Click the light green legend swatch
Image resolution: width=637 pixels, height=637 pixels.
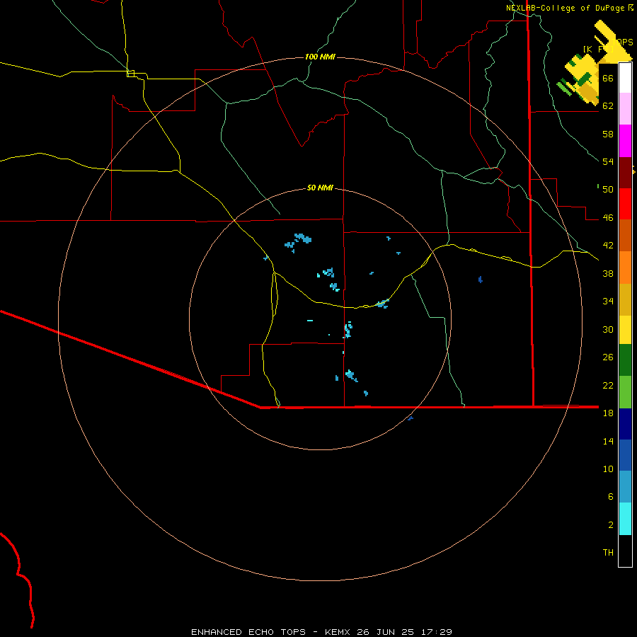click(625, 392)
